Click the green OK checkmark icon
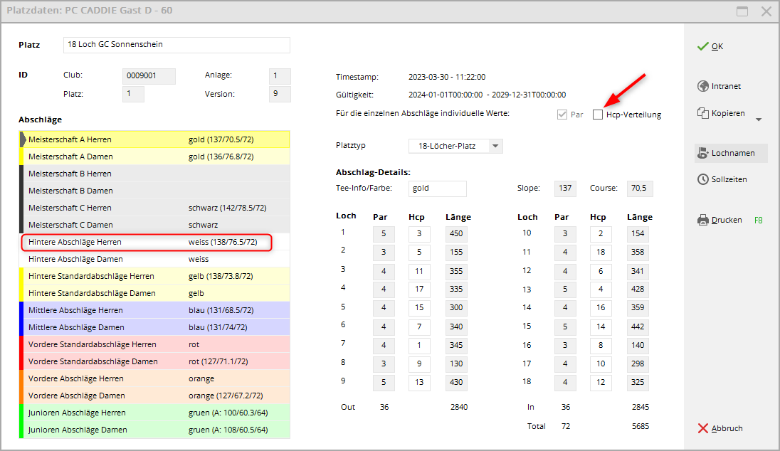 (702, 46)
